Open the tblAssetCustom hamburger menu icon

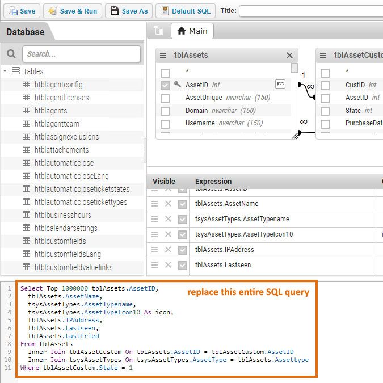pos(323,56)
